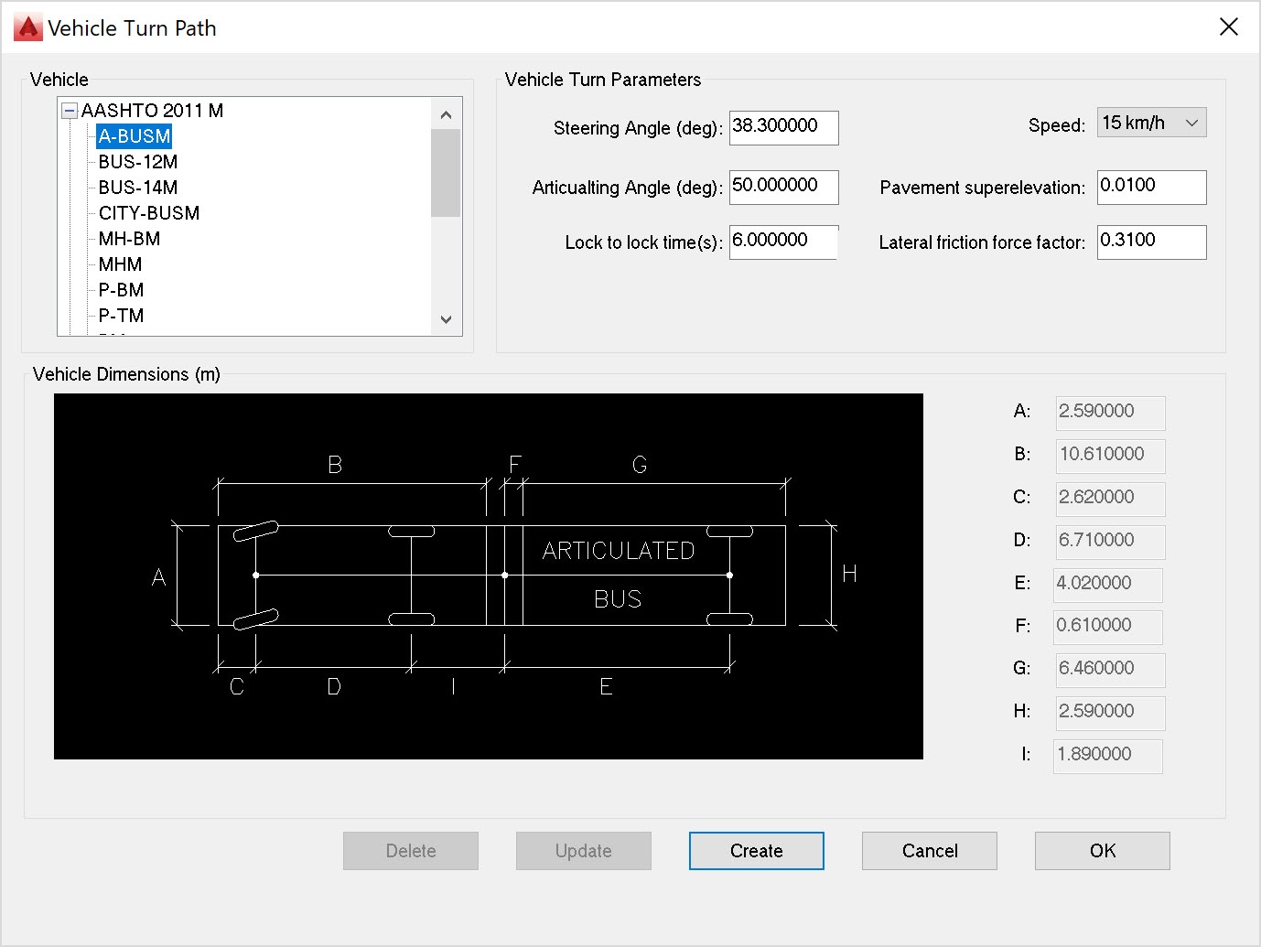Click the Articulating Angle input field
Image resolution: width=1261 pixels, height=947 pixels.
[783, 187]
